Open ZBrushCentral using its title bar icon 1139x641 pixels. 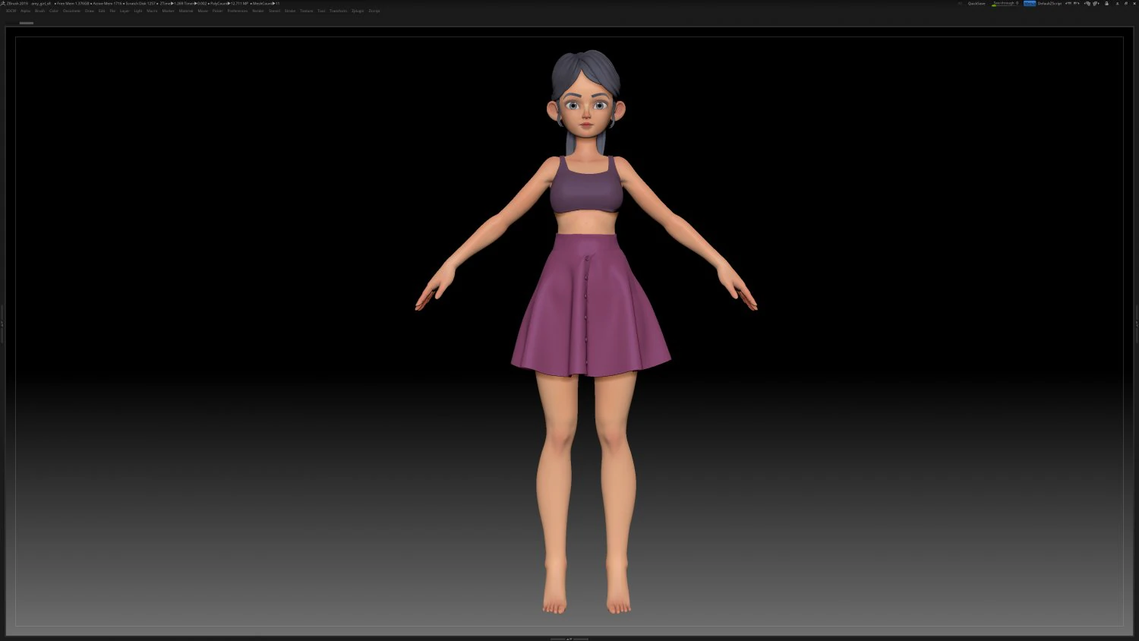point(1118,3)
